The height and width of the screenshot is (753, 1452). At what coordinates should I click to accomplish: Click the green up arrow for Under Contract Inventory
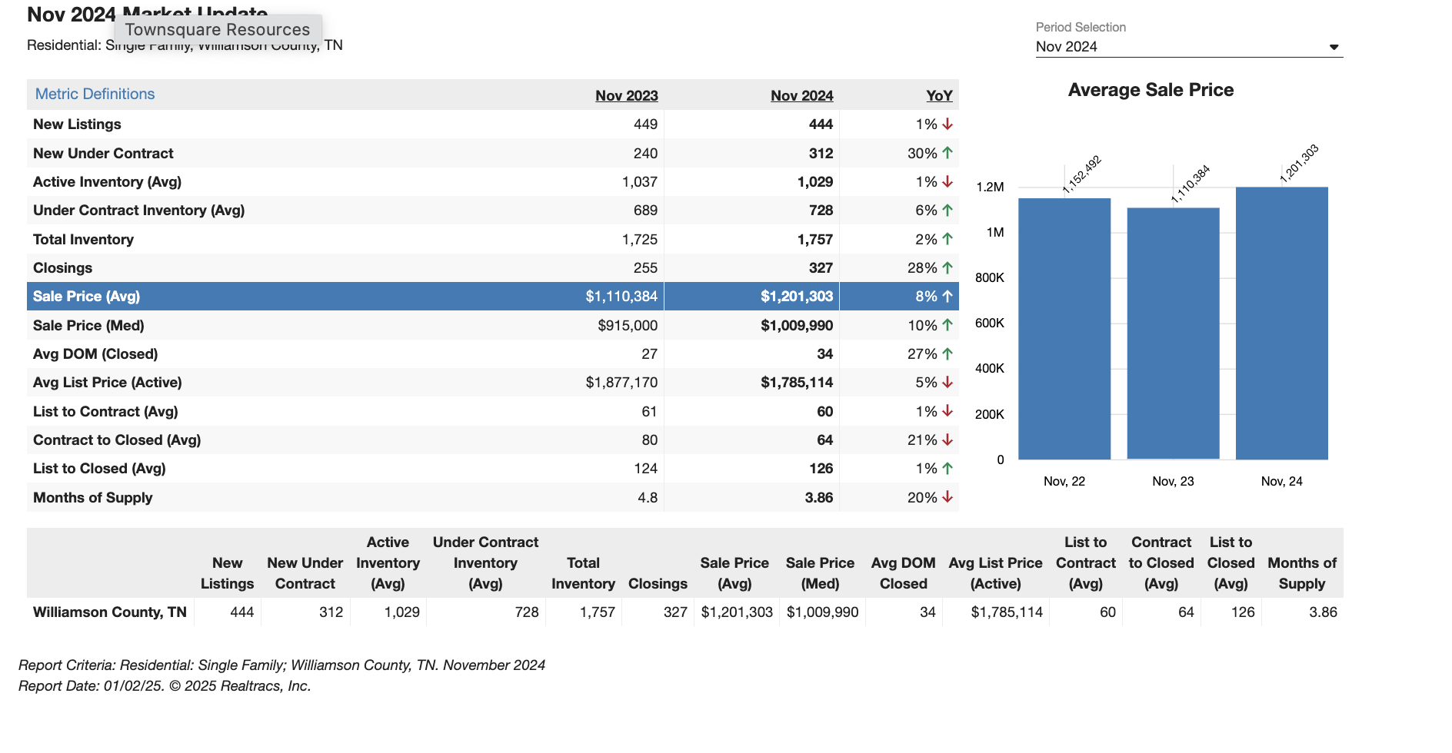(x=947, y=210)
